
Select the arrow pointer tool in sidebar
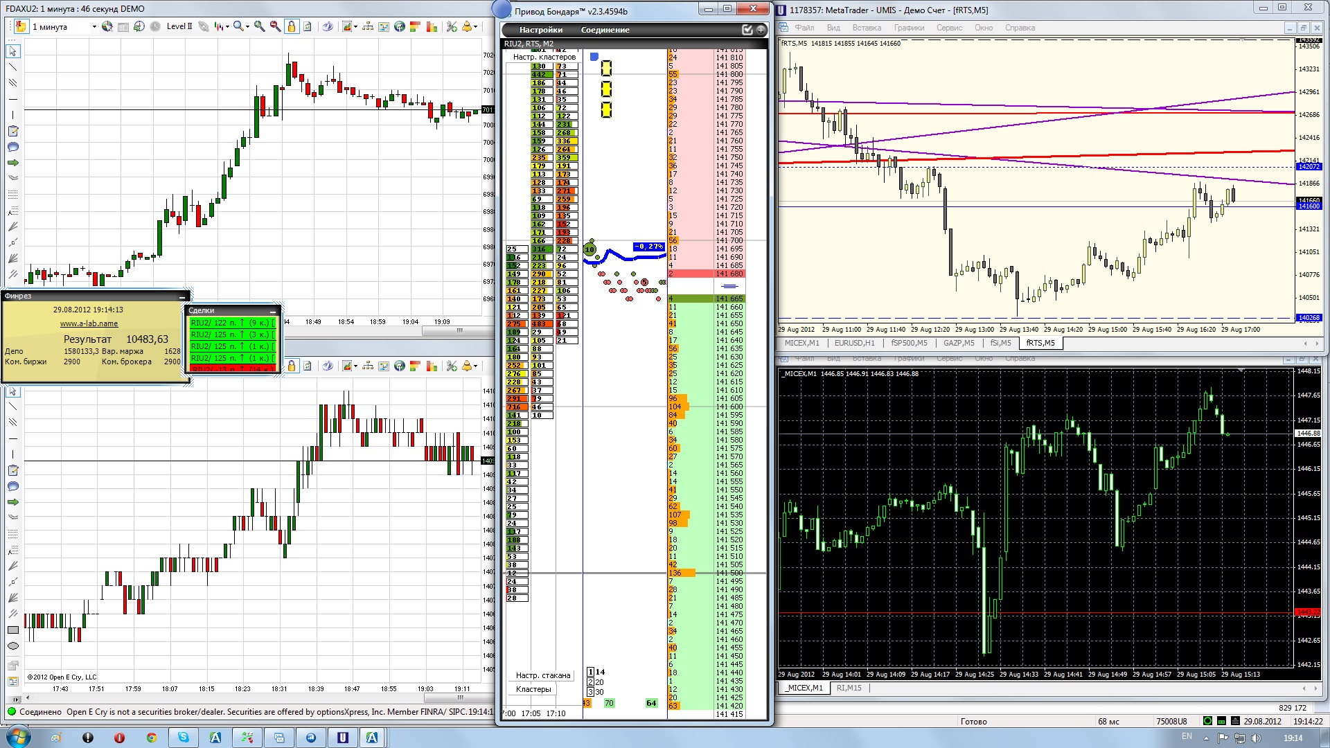click(12, 51)
